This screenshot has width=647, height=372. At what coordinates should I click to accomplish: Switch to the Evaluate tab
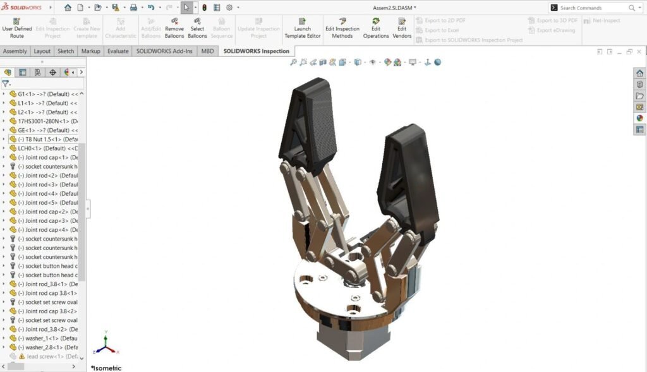pos(118,51)
